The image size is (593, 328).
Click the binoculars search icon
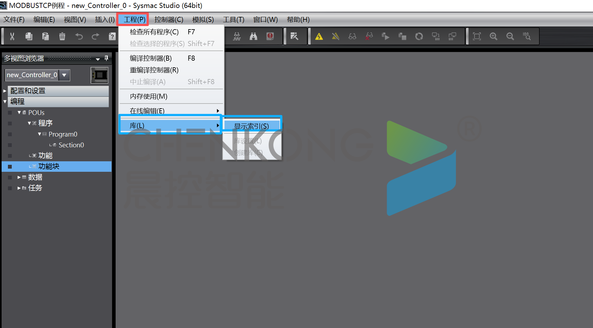pyautogui.click(x=253, y=36)
